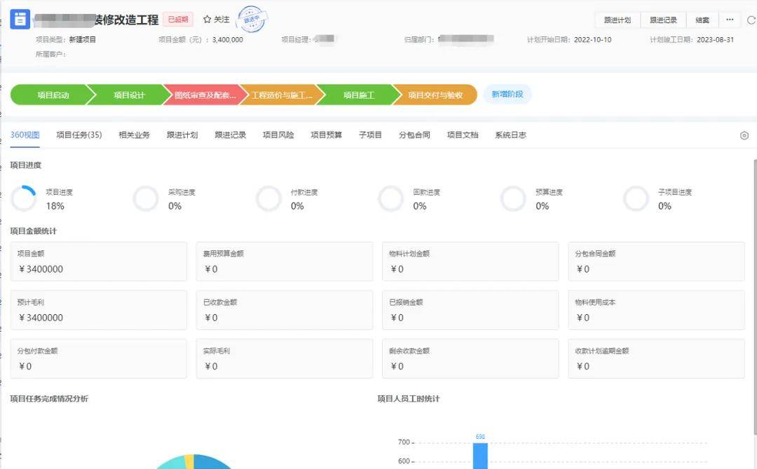Click the round blue status stamp
This screenshot has width=757, height=469.
click(252, 20)
